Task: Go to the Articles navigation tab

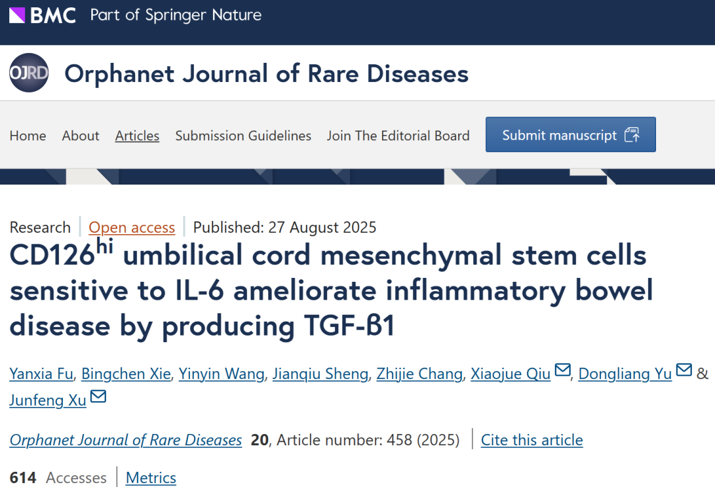Action: (x=137, y=136)
